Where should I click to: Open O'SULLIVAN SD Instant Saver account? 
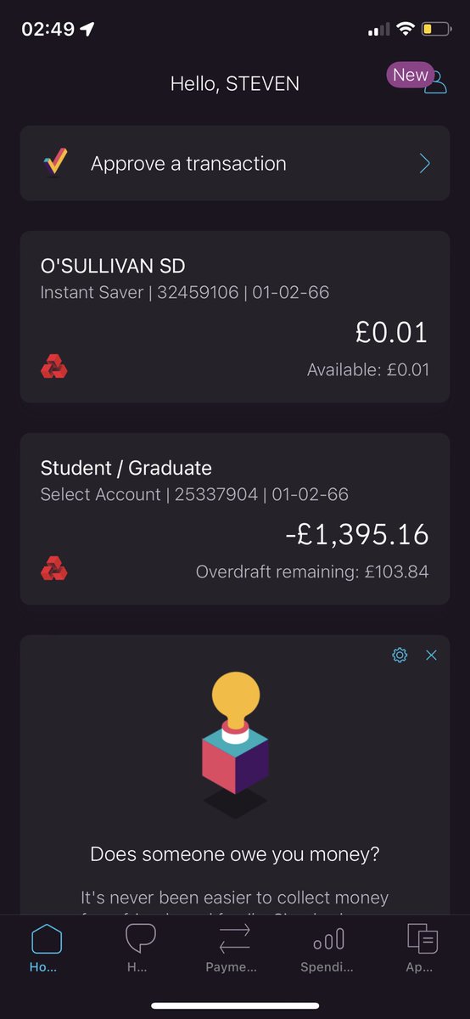[x=235, y=317]
